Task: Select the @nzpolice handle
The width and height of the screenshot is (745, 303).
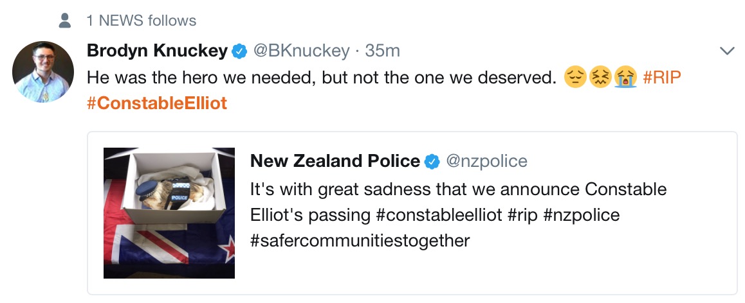Action: (x=486, y=161)
